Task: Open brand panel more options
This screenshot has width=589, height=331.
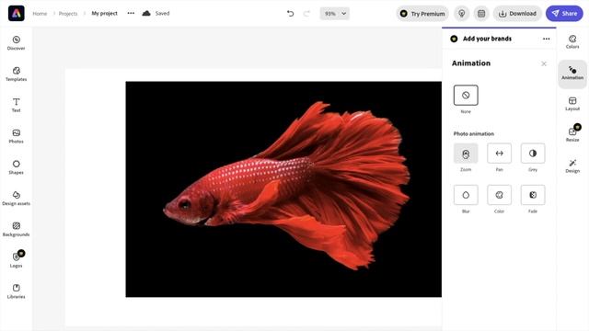Action: click(546, 39)
